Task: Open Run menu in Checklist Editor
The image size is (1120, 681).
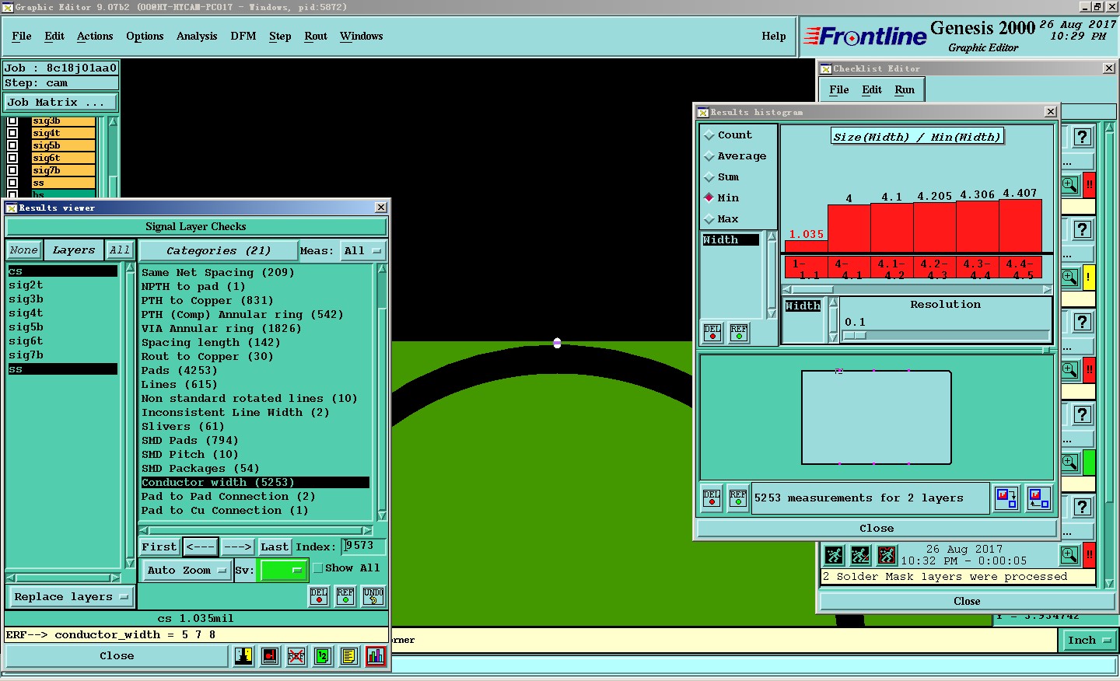Action: point(905,90)
